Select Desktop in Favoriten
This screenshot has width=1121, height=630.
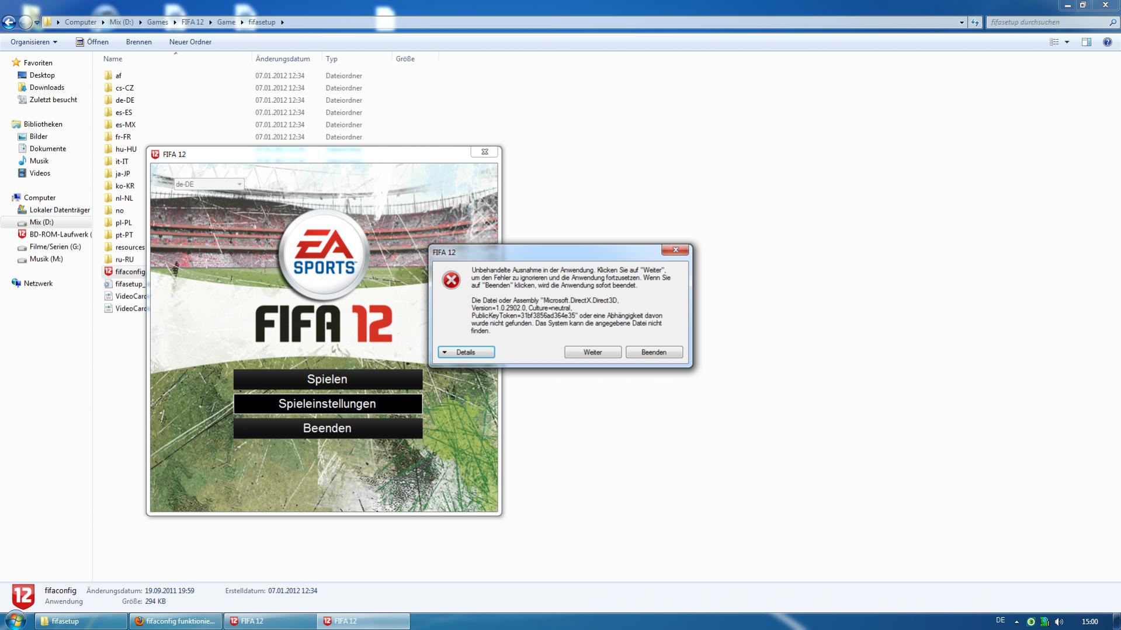coord(42,75)
